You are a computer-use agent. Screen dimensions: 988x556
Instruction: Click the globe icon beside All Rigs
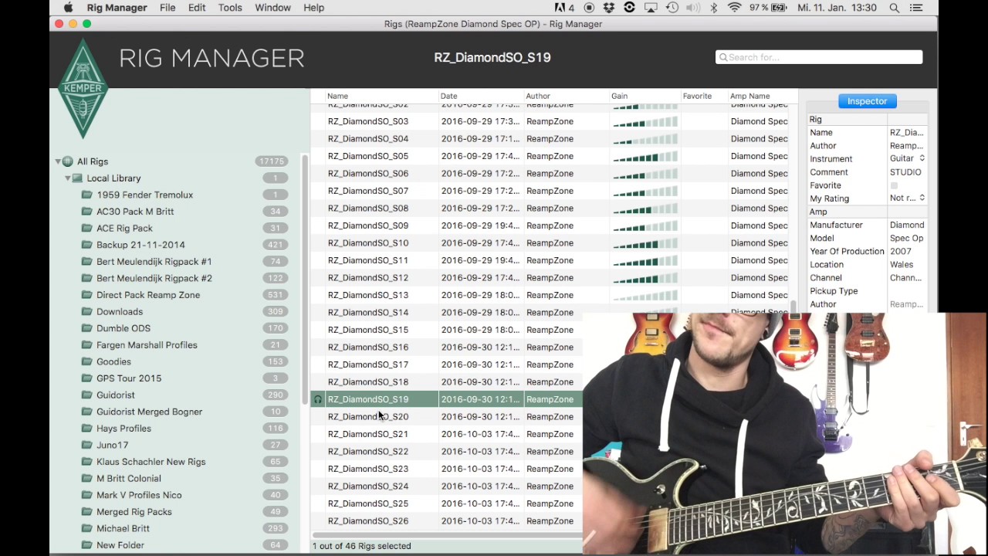(68, 161)
